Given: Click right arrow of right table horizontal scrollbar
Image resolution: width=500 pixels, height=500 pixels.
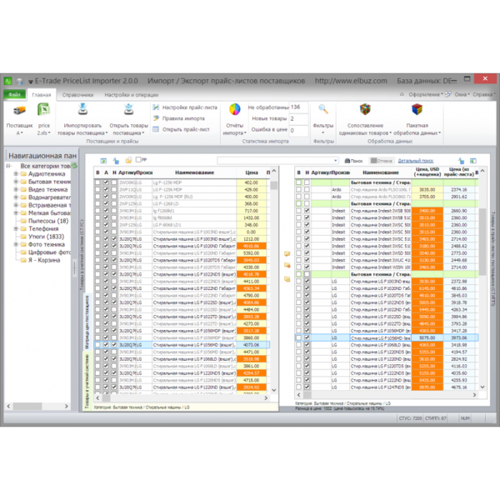Looking at the screenshot, I should pyautogui.click(x=474, y=395).
